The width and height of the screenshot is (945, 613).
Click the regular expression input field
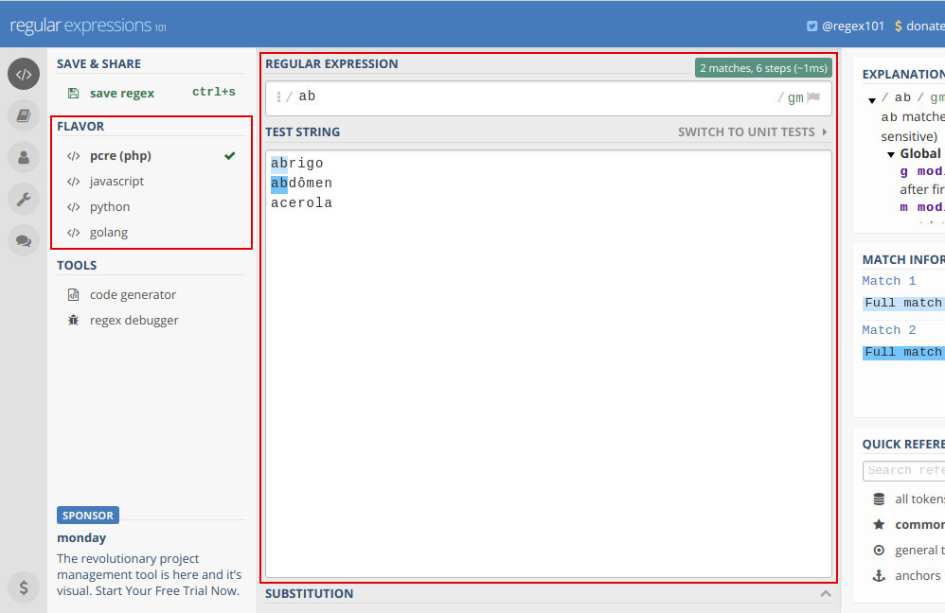click(x=548, y=97)
